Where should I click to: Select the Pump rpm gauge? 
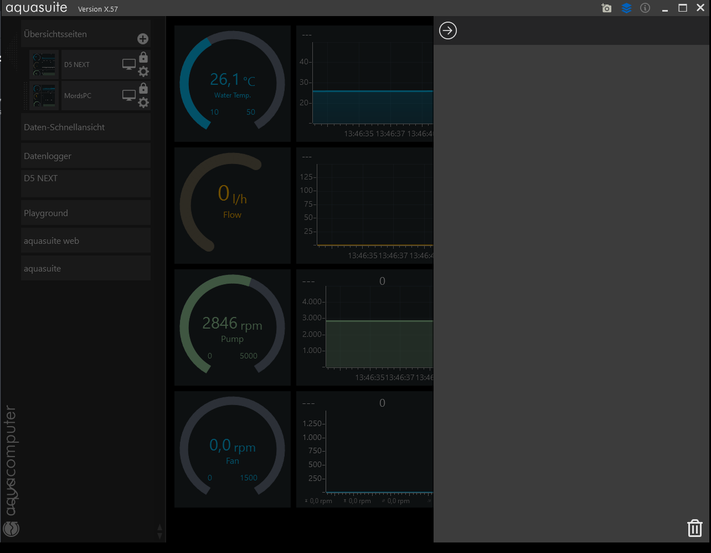233,327
